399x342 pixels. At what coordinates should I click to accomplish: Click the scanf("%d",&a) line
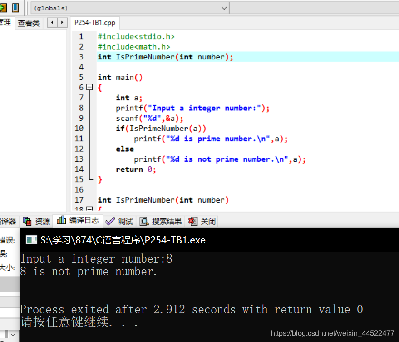[150, 118]
